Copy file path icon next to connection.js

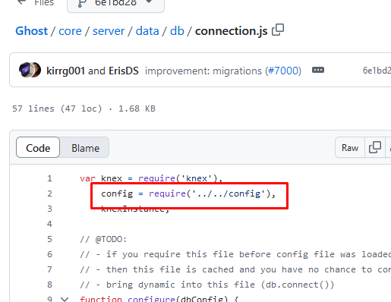click(x=278, y=30)
